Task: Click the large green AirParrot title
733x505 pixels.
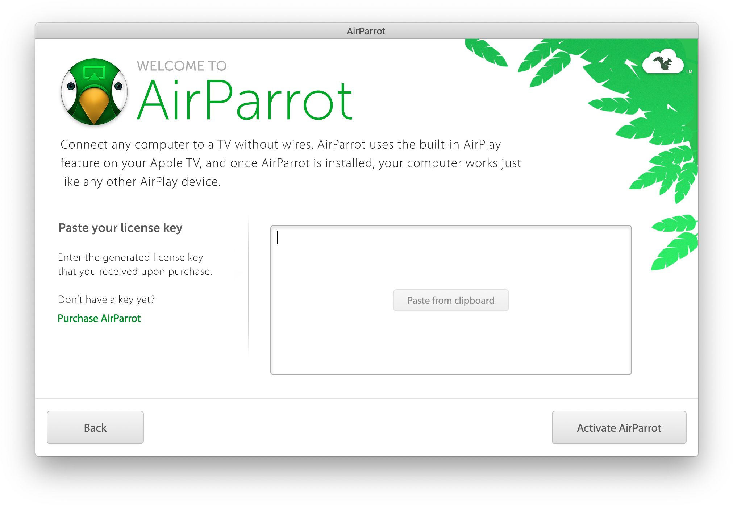Action: click(x=245, y=100)
